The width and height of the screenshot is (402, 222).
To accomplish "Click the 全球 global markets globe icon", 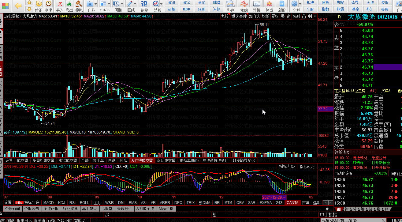I will tap(294, 4).
